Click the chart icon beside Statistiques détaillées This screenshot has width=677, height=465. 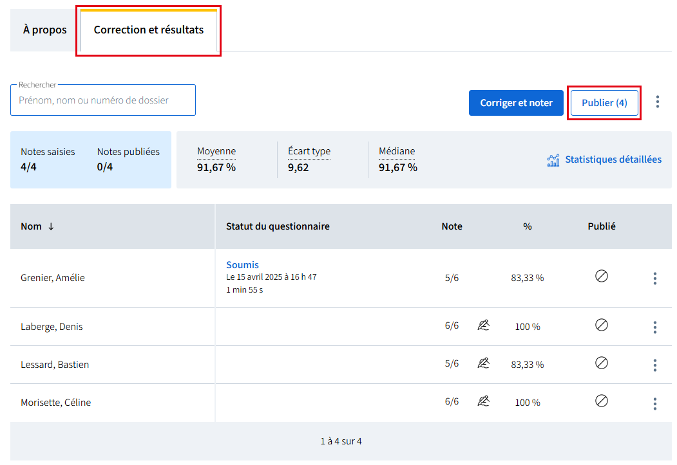(x=553, y=160)
